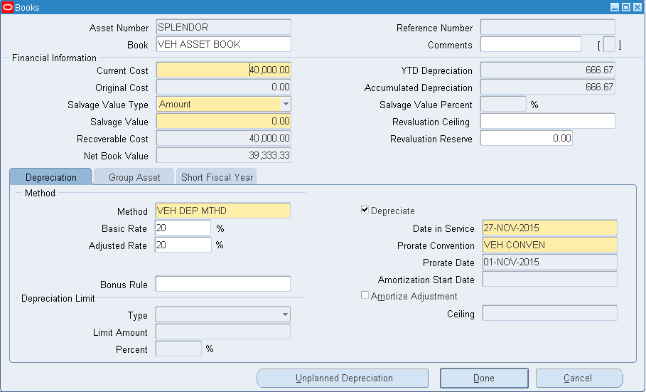The height and width of the screenshot is (392, 646).
Task: Select the Date in Service field
Action: (x=549, y=228)
